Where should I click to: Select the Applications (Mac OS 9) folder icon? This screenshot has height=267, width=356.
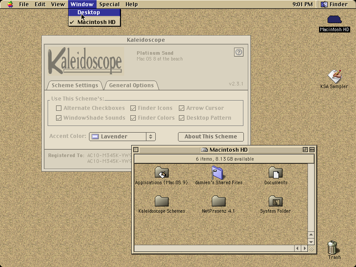(162, 173)
